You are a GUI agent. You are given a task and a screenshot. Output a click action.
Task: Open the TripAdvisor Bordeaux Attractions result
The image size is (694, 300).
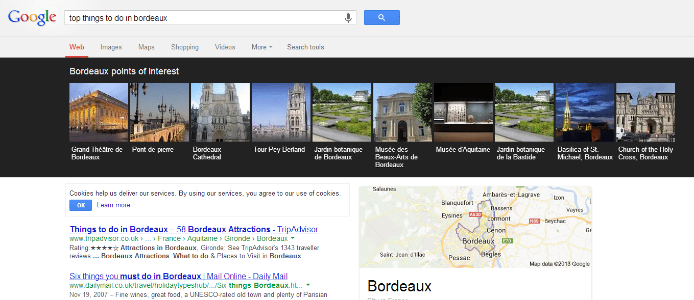[194, 229]
